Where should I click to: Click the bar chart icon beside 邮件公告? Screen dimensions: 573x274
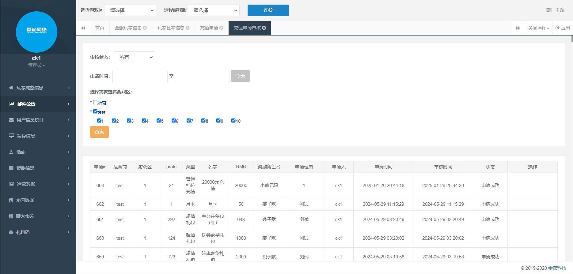pyautogui.click(x=11, y=104)
